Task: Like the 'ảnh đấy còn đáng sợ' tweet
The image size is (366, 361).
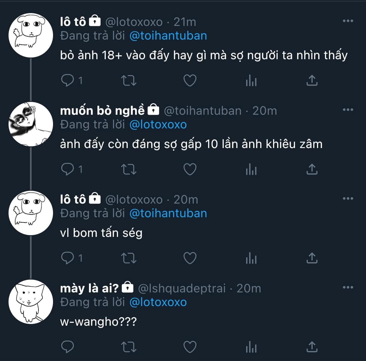Action: pyautogui.click(x=190, y=169)
